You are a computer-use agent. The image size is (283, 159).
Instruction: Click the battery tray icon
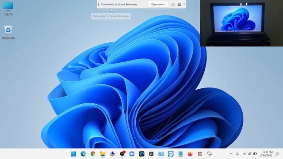click(x=255, y=154)
